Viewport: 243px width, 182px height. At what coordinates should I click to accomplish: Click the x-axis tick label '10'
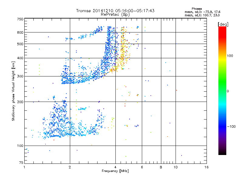tap(176, 167)
